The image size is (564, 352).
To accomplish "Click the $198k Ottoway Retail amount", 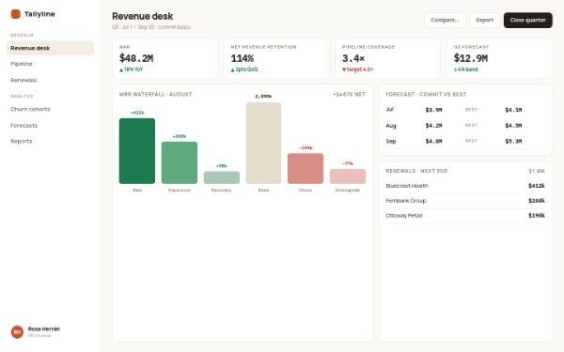I will [537, 216].
